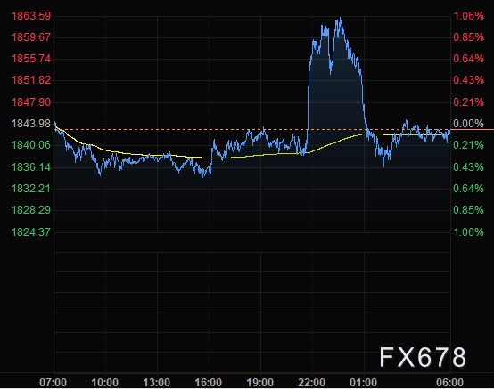Select the 13:00 time axis marker
Viewport: 494px width, 389px height.
tap(157, 383)
